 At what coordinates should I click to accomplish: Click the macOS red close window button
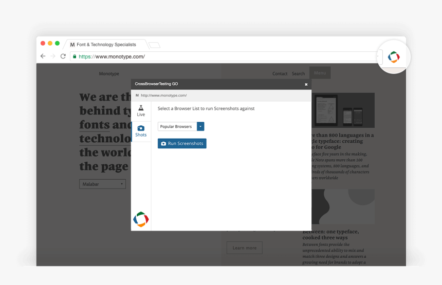43,43
